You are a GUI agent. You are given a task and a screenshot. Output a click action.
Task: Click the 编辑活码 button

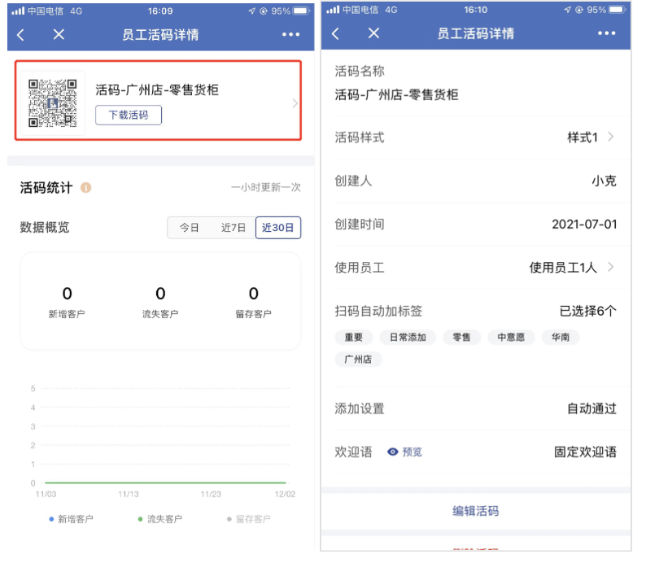click(475, 511)
